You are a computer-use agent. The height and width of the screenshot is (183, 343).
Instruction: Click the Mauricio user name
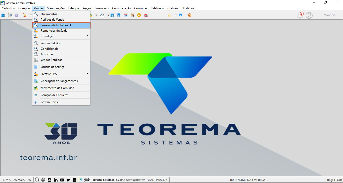(x=329, y=15)
